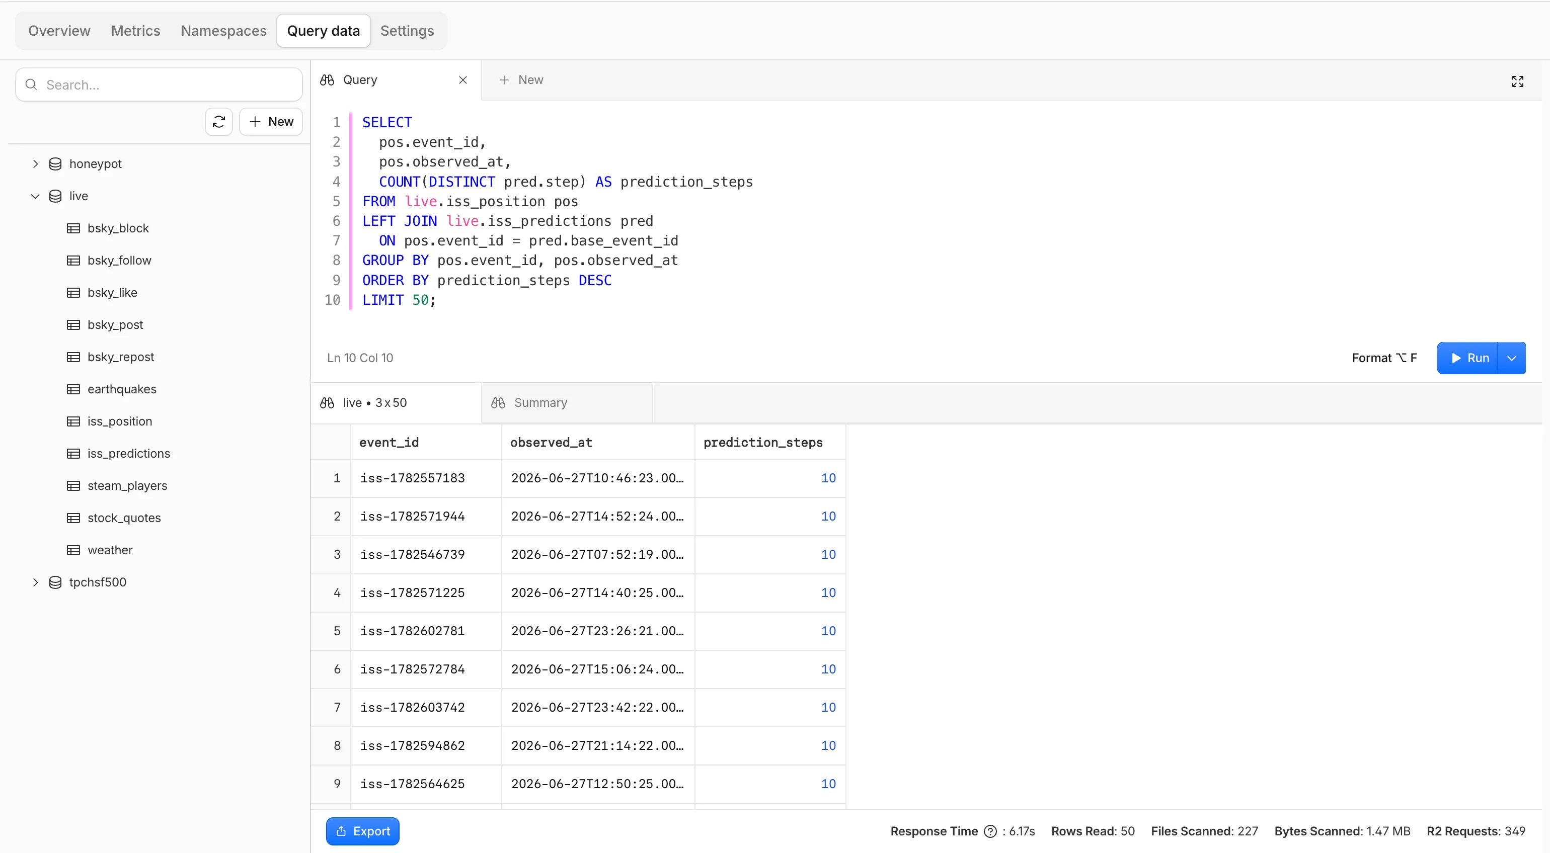Switch to the Overview tab

coord(59,31)
